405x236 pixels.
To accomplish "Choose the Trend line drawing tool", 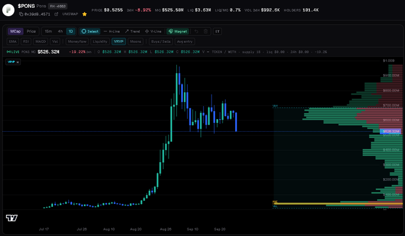I will point(132,31).
